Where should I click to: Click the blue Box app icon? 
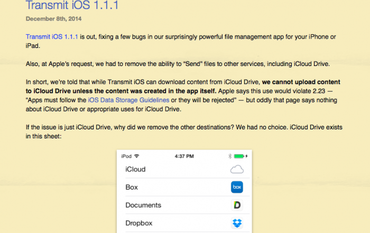point(237,187)
